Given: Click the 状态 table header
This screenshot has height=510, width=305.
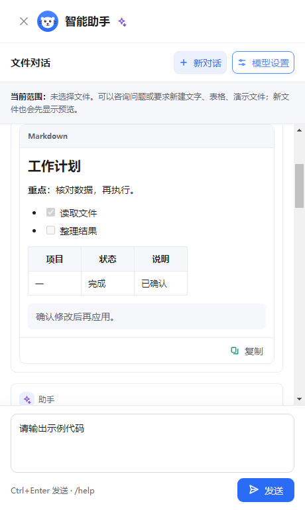Looking at the screenshot, I should [x=107, y=259].
